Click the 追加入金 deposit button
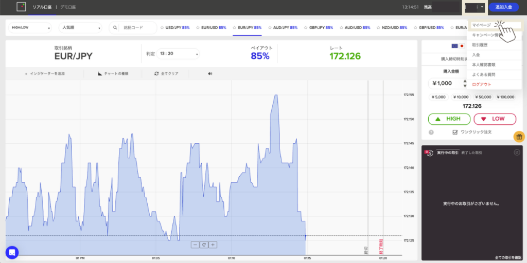Screen dimensions: 527x263 503,7
